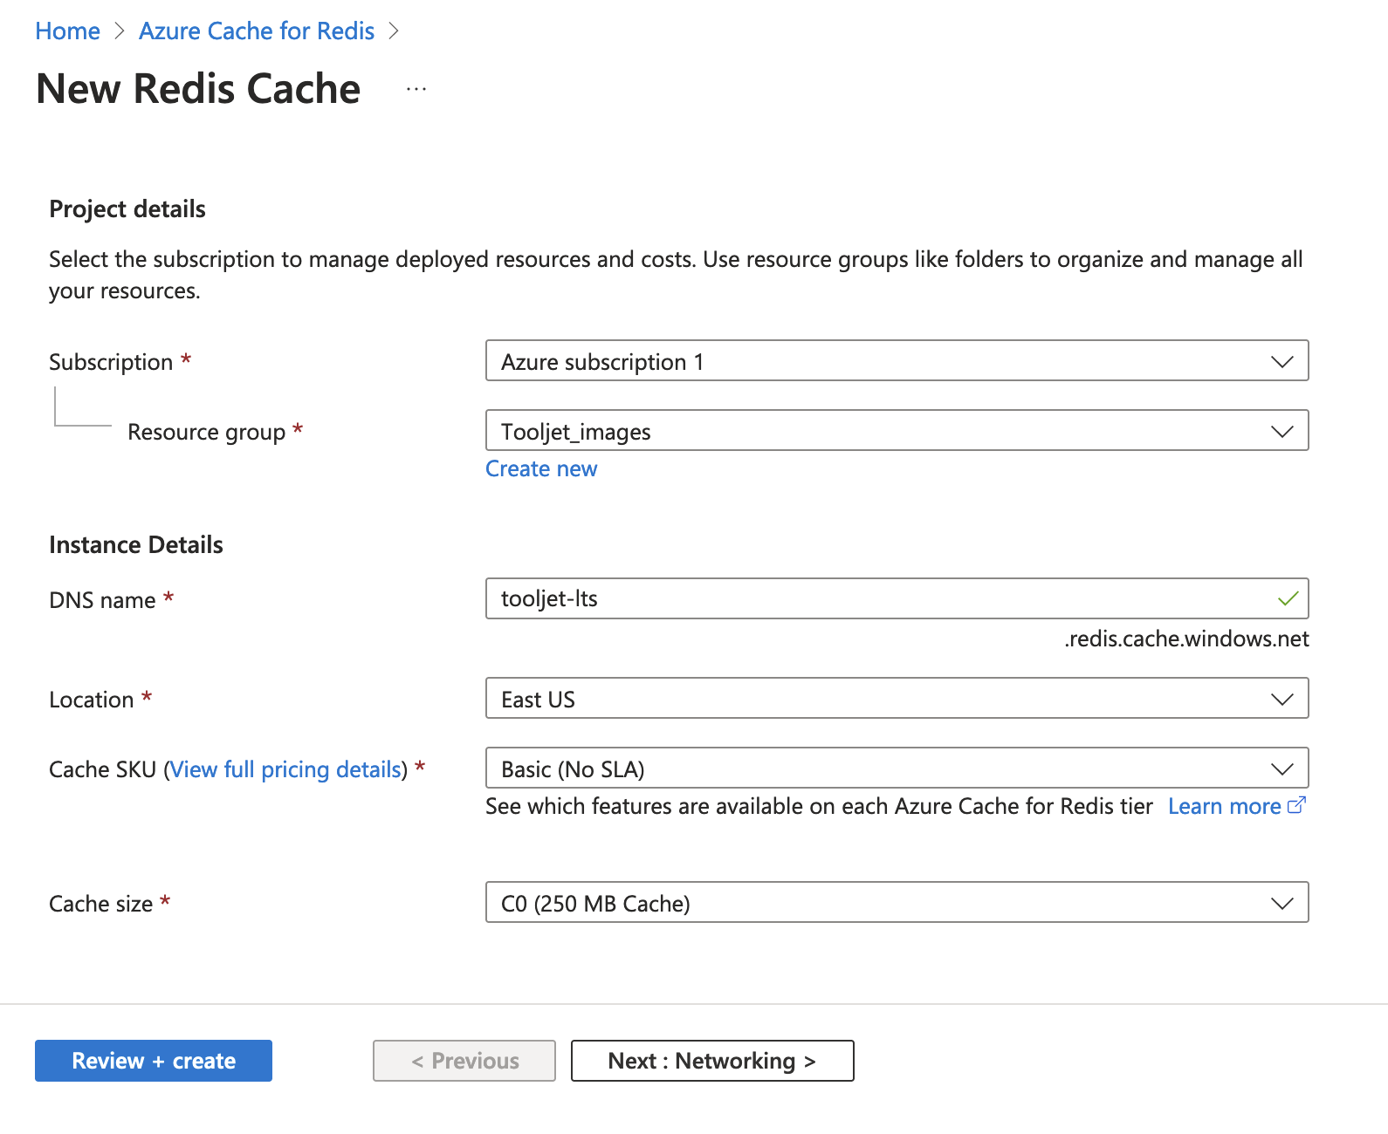Click the Cache size field label
This screenshot has height=1134, width=1388.
click(x=100, y=904)
